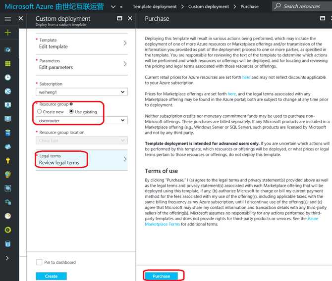Open the Subscription dropdown weiheng1
332x281 pixels.
pos(82,92)
